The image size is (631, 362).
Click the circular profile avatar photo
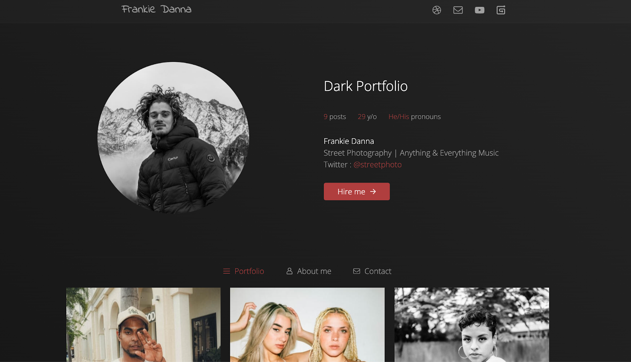pyautogui.click(x=172, y=137)
